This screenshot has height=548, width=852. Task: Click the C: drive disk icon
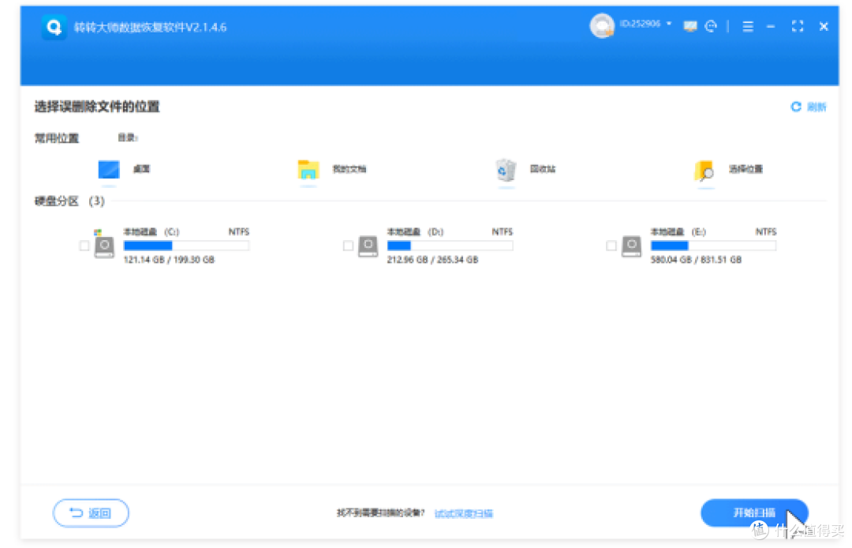(104, 246)
